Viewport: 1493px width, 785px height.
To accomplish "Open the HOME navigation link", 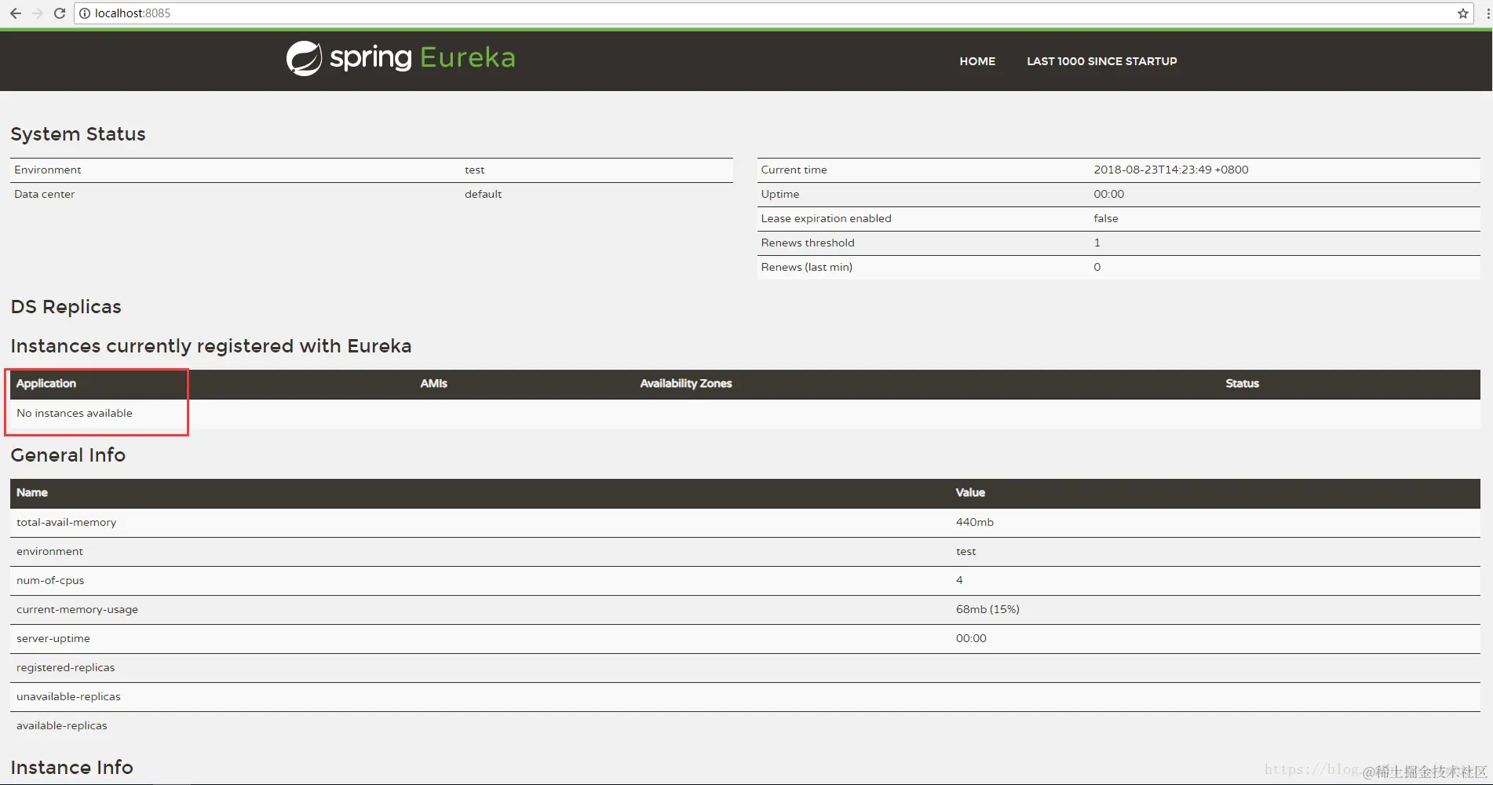I will (x=977, y=61).
